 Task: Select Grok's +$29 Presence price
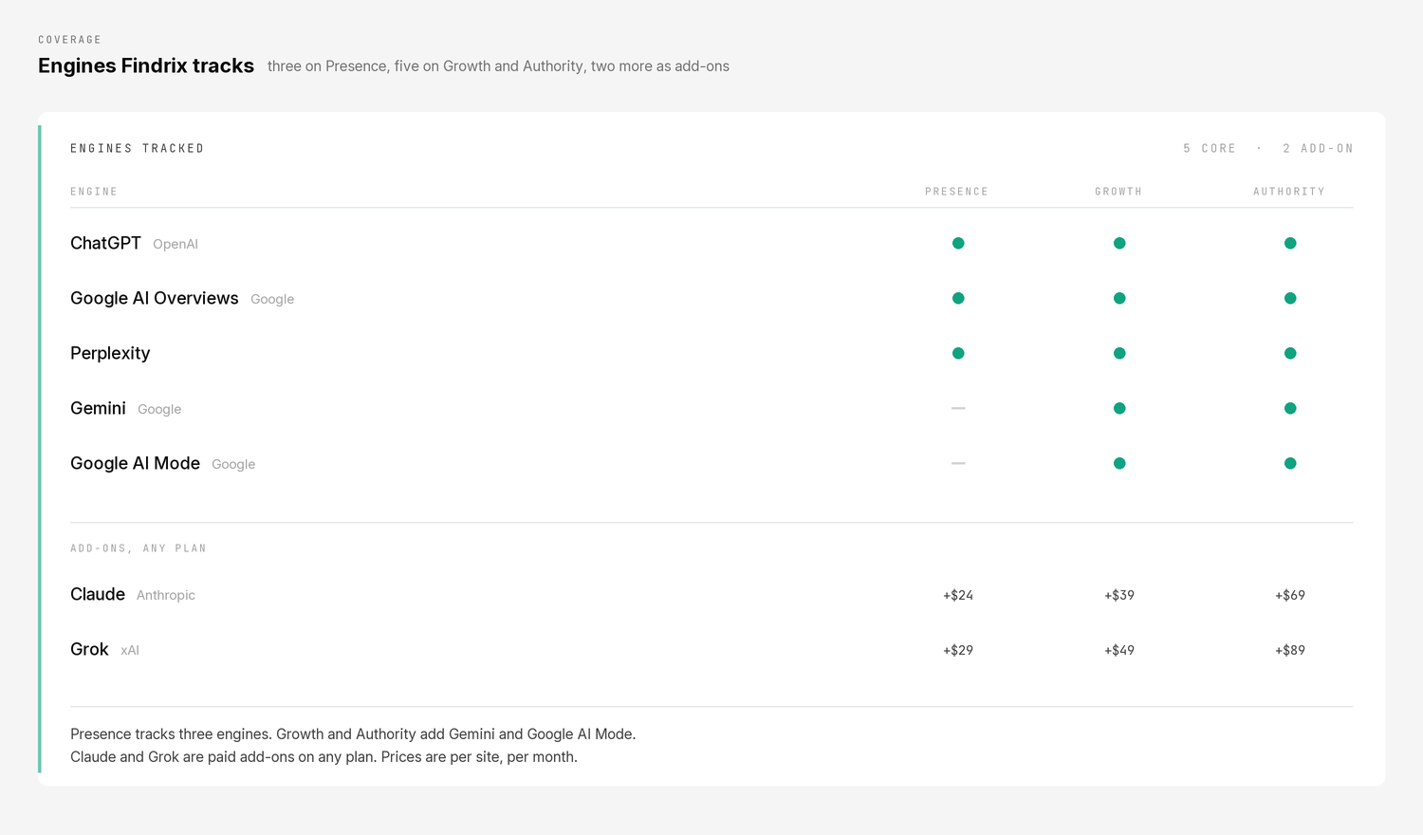[958, 650]
